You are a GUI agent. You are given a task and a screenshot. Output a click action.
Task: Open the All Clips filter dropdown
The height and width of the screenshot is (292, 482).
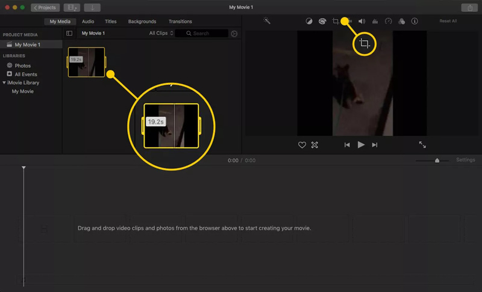[x=161, y=34]
